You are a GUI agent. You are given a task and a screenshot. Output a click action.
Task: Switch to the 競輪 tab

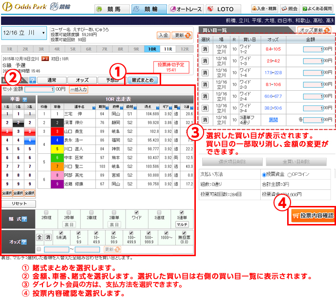(x=149, y=9)
